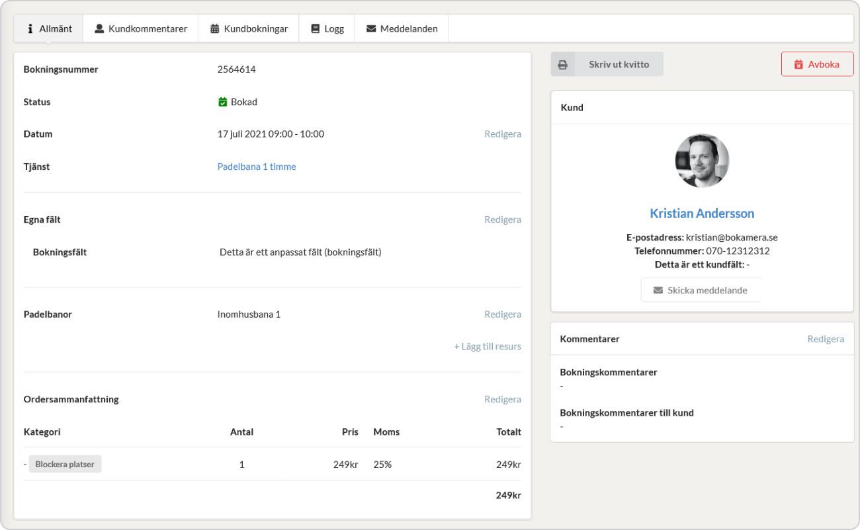
Task: Click the book icon on the Logg tab
Action: 315,29
